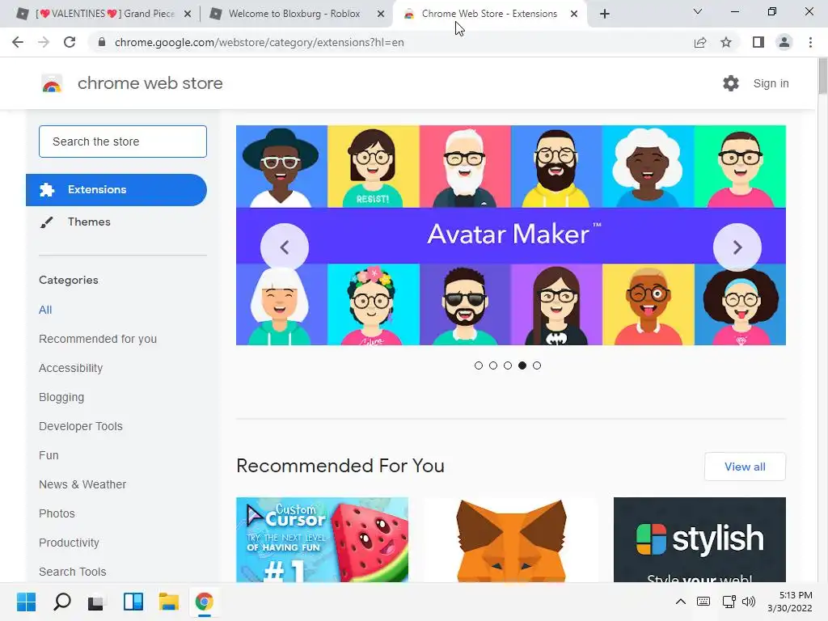Image resolution: width=828 pixels, height=621 pixels.
Task: Show previous carousel slide
Action: pyautogui.click(x=284, y=247)
